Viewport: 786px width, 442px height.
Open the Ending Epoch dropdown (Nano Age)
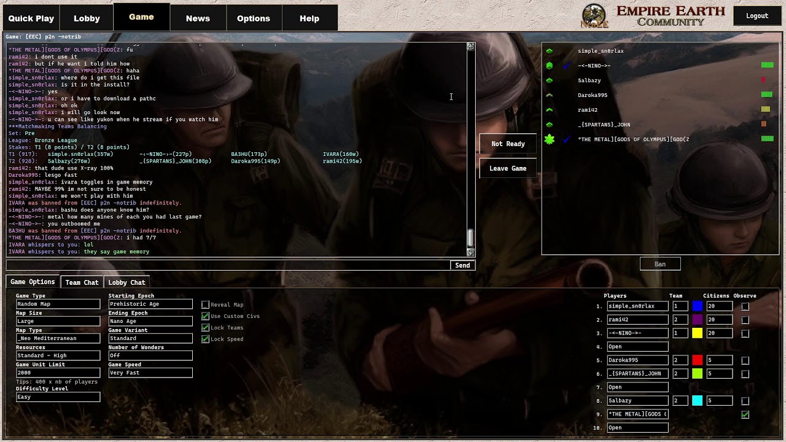(x=150, y=321)
